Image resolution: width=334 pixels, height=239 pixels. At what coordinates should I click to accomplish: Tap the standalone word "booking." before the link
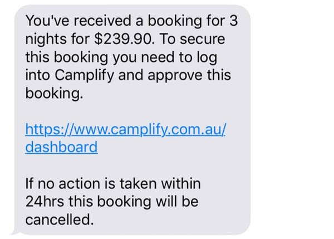click(x=54, y=94)
